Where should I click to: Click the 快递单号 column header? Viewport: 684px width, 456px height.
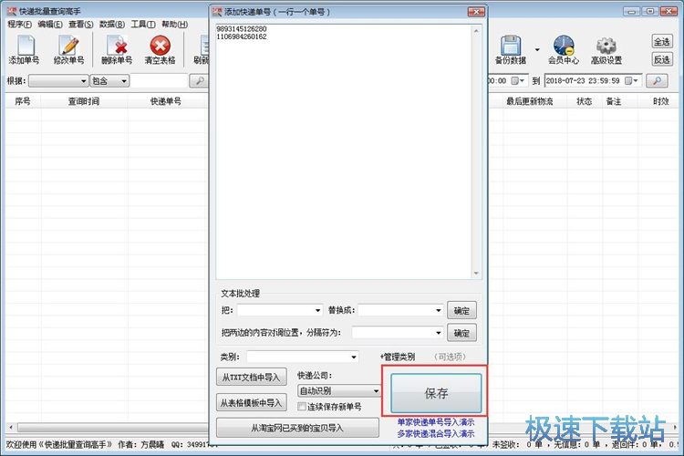(166, 101)
